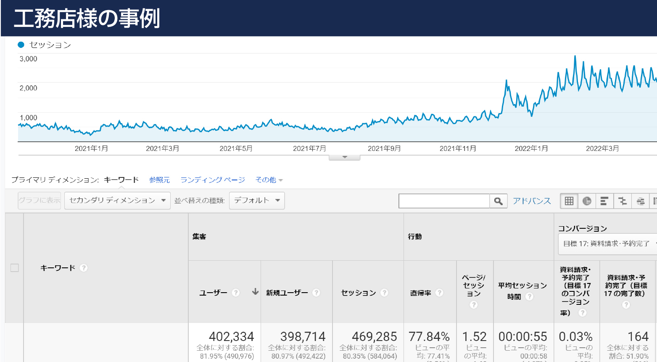Collapse the chart using the arrow handle
This screenshot has height=362, width=657.
345,158
